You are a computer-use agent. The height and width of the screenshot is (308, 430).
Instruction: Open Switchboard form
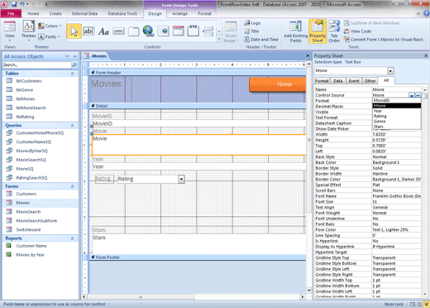pos(28,229)
